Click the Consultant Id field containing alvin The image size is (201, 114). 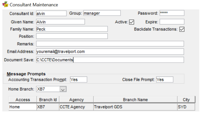(x=51, y=13)
